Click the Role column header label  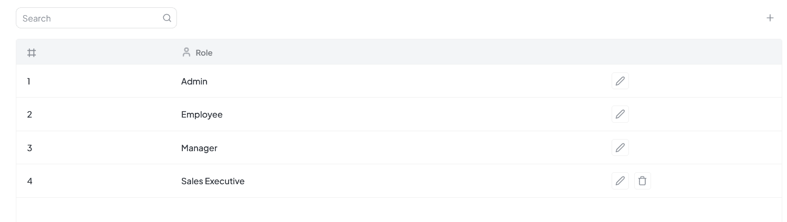(204, 52)
